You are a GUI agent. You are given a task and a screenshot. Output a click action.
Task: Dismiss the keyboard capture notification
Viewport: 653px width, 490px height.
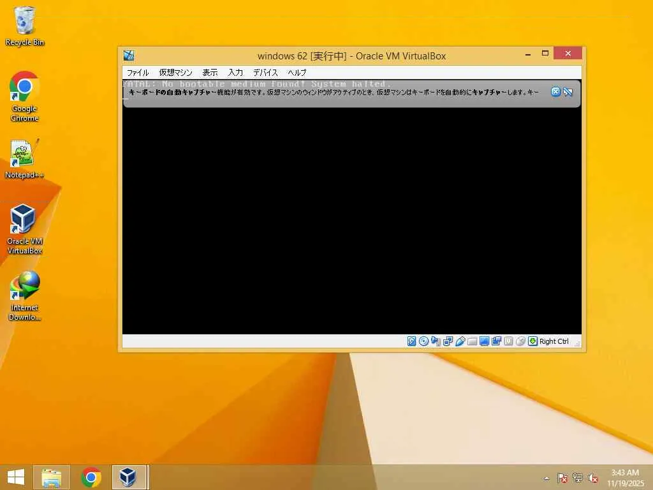[x=555, y=92]
